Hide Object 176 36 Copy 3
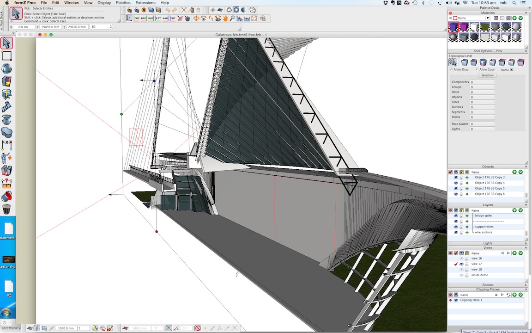Image resolution: width=532 pixels, height=333 pixels. [456, 178]
